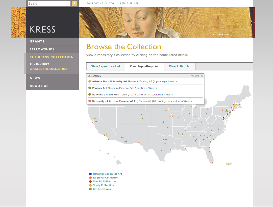Click the Special Collection legend link

104,182
